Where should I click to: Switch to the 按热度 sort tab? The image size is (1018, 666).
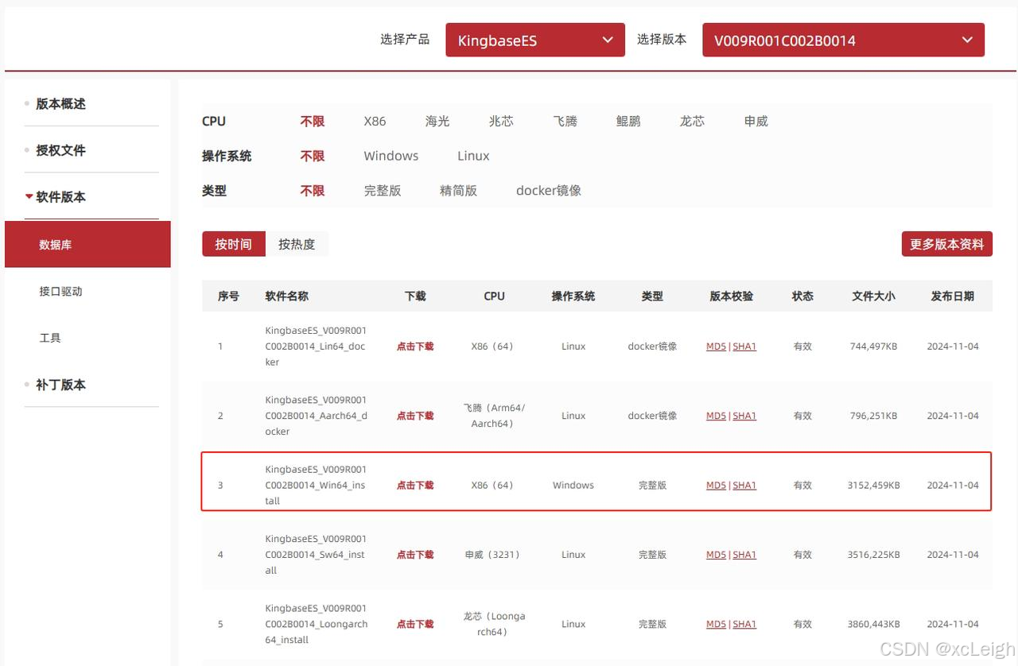(297, 244)
